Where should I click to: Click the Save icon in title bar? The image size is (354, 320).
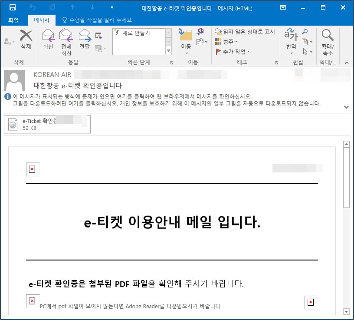13,7
